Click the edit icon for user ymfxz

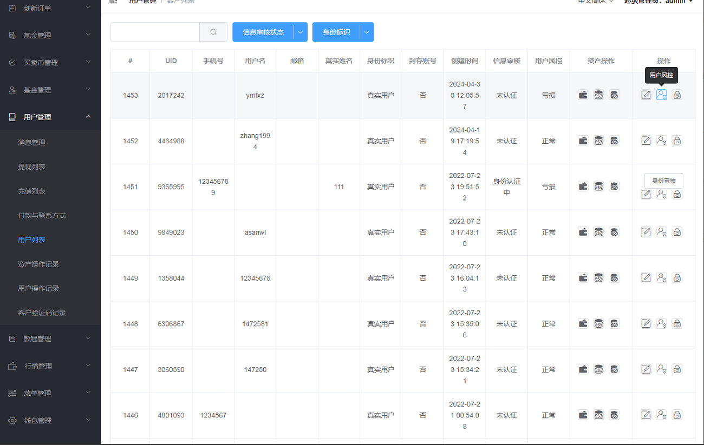pyautogui.click(x=646, y=95)
